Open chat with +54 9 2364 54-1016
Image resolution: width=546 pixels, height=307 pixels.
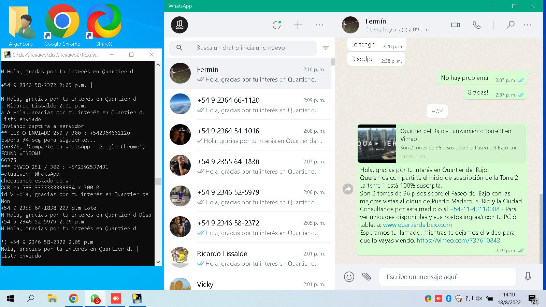tap(248, 135)
